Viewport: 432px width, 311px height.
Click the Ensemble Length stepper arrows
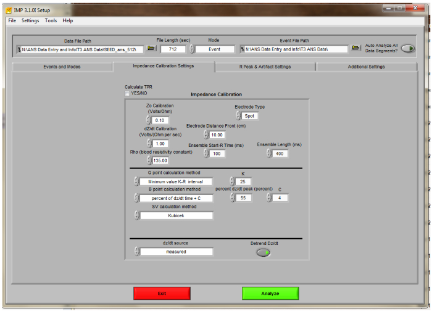268,154
